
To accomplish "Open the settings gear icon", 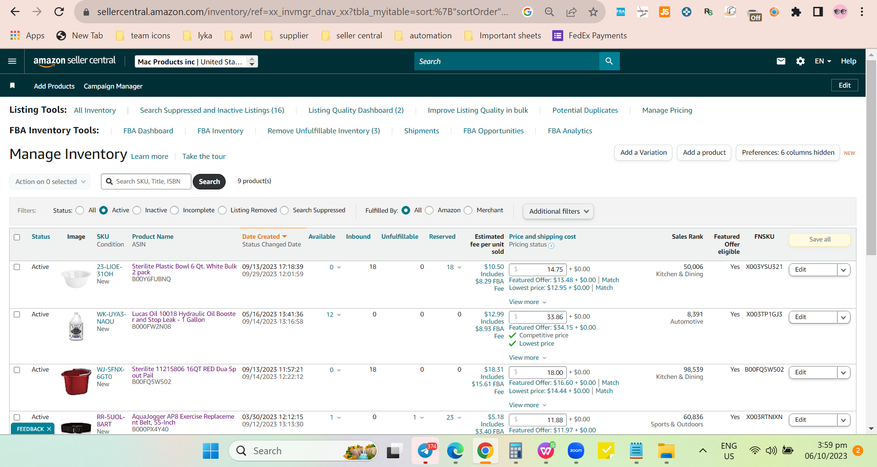I will [x=800, y=61].
